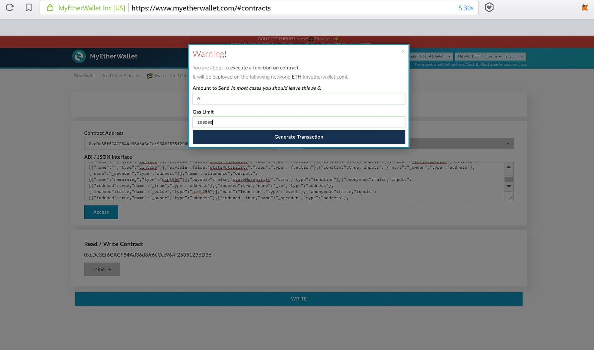Click the 'DON'T GET PHISHED' banner text

298,39
